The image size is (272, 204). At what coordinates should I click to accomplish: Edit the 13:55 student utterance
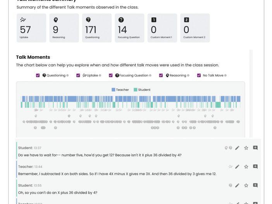[x=237, y=185]
